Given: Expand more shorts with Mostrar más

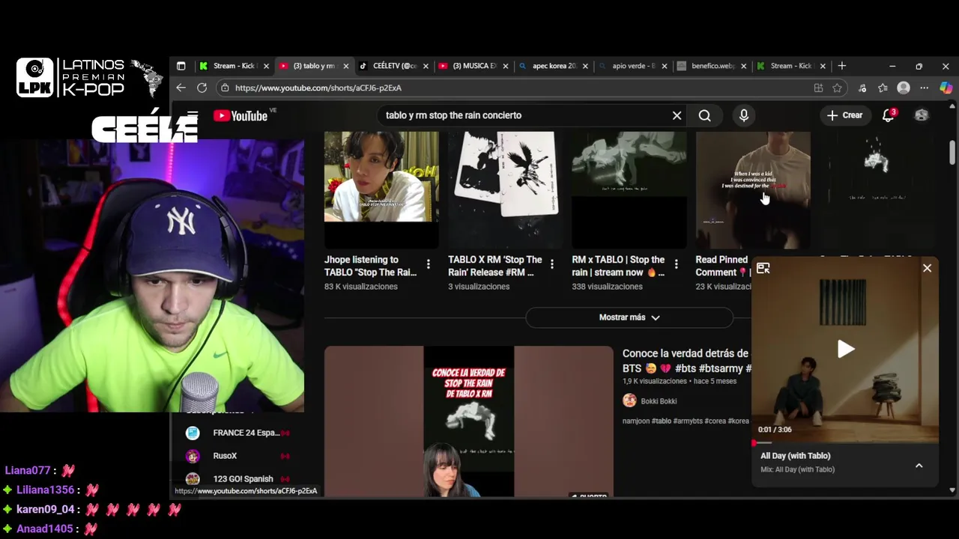Looking at the screenshot, I should pos(629,317).
